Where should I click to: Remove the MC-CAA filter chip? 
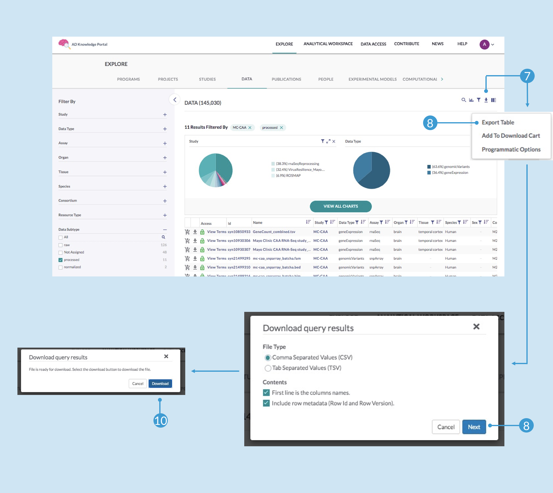[250, 128]
